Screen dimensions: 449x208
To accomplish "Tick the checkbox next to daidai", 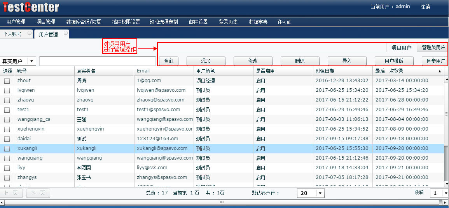I will tap(7, 139).
